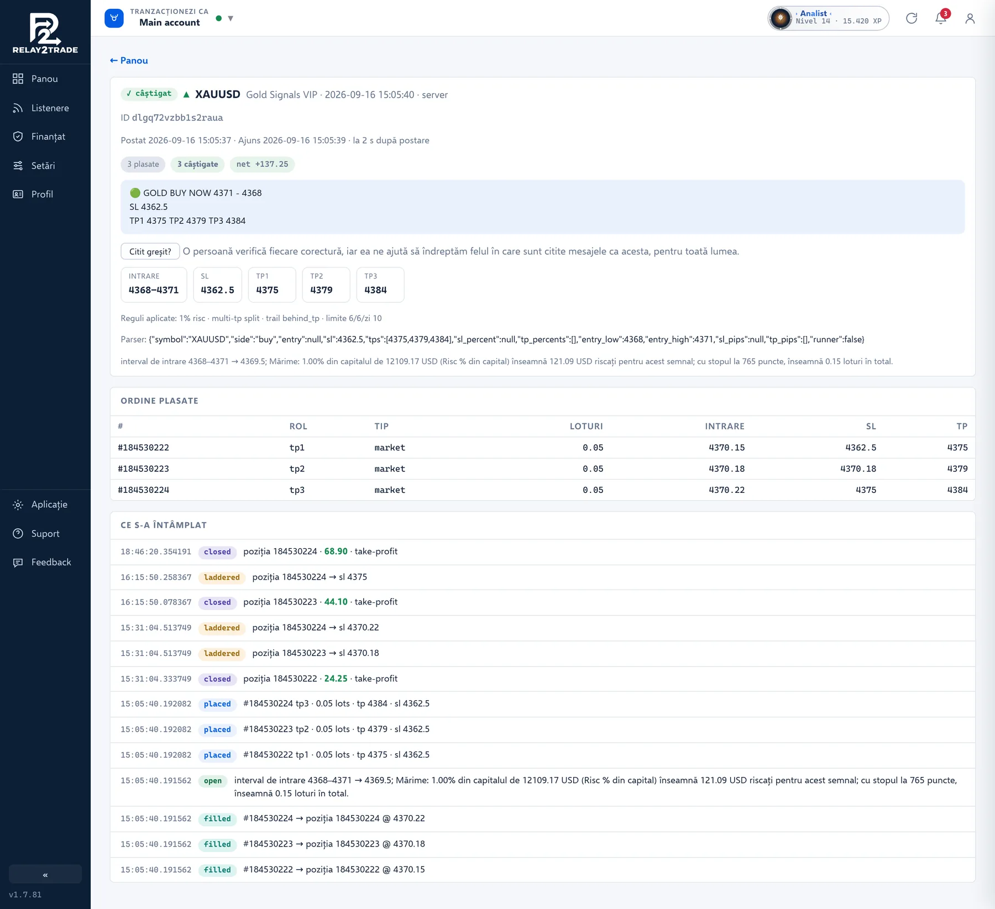Viewport: 995px width, 909px height.
Task: Click the câștigat status badge
Action: [149, 94]
